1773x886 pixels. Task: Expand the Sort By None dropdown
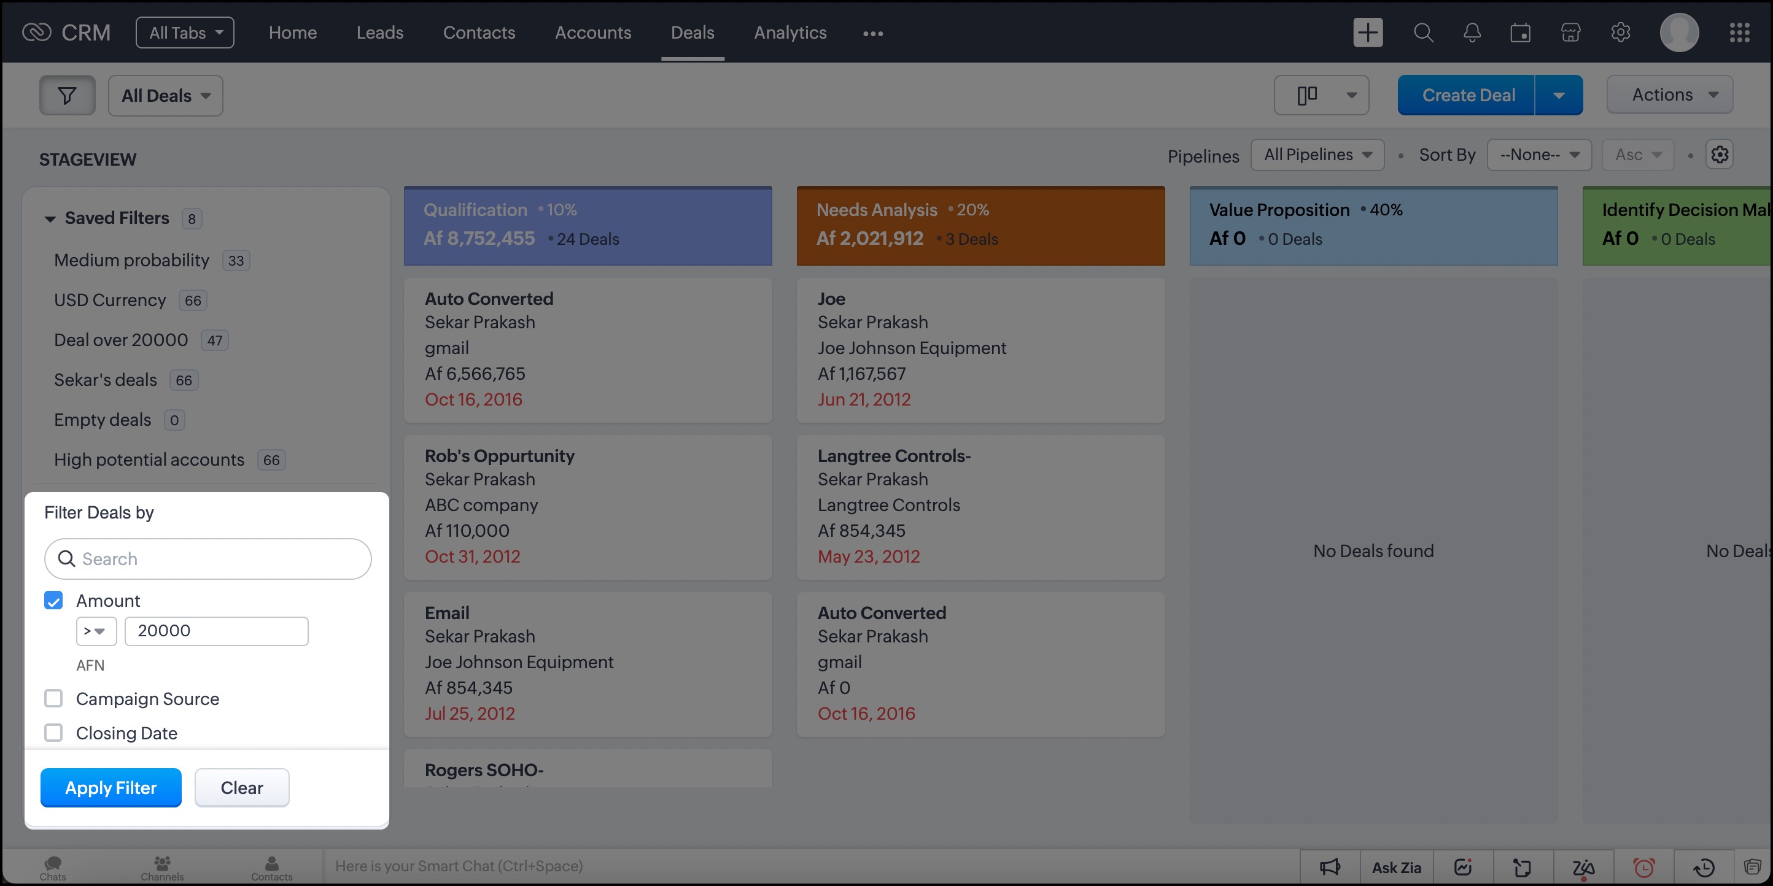coord(1539,155)
